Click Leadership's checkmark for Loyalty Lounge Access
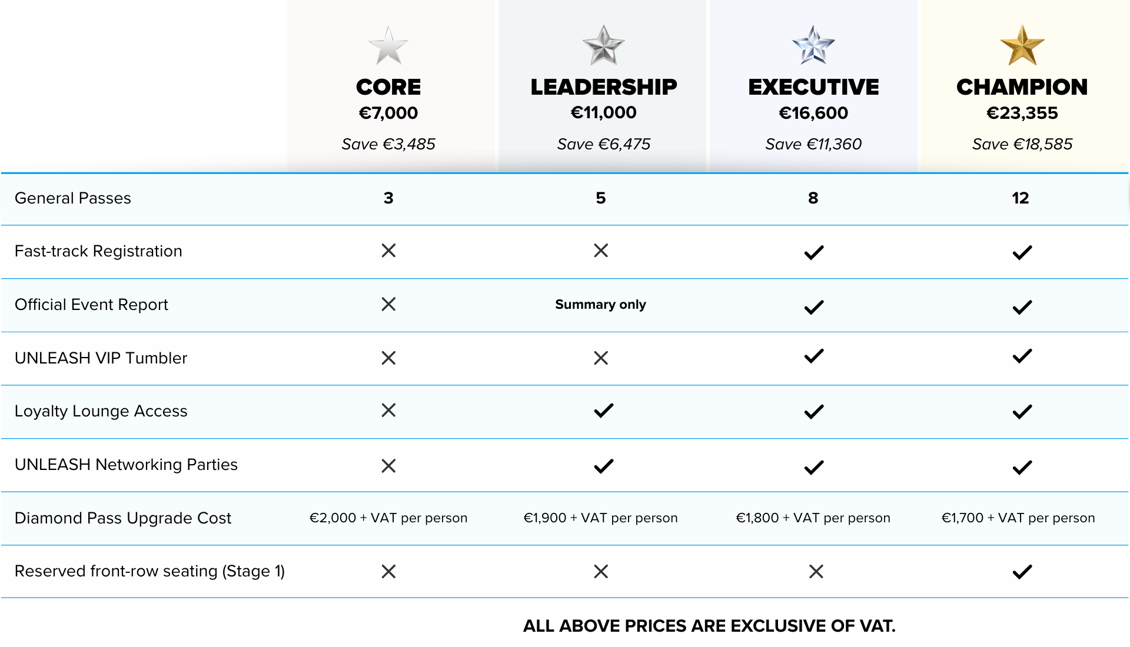Image resolution: width=1130 pixels, height=647 pixels. point(604,411)
